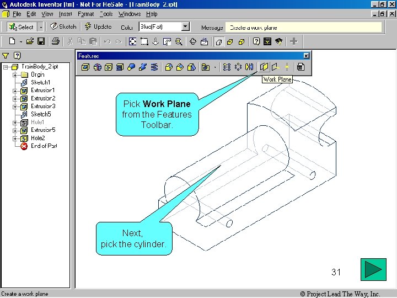This screenshot has height=298, width=397.
Task: Expand the Hole1 node
Action: click(15, 123)
